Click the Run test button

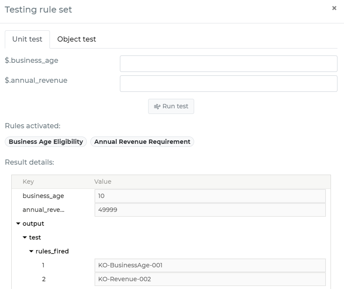click(171, 106)
